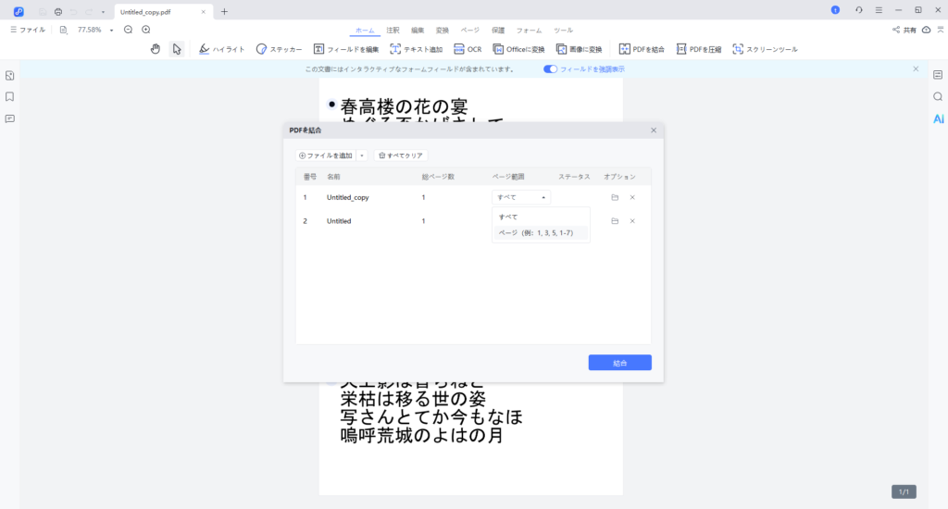The width and height of the screenshot is (948, 509).
Task: Select the arrow selection tool
Action: 177,49
